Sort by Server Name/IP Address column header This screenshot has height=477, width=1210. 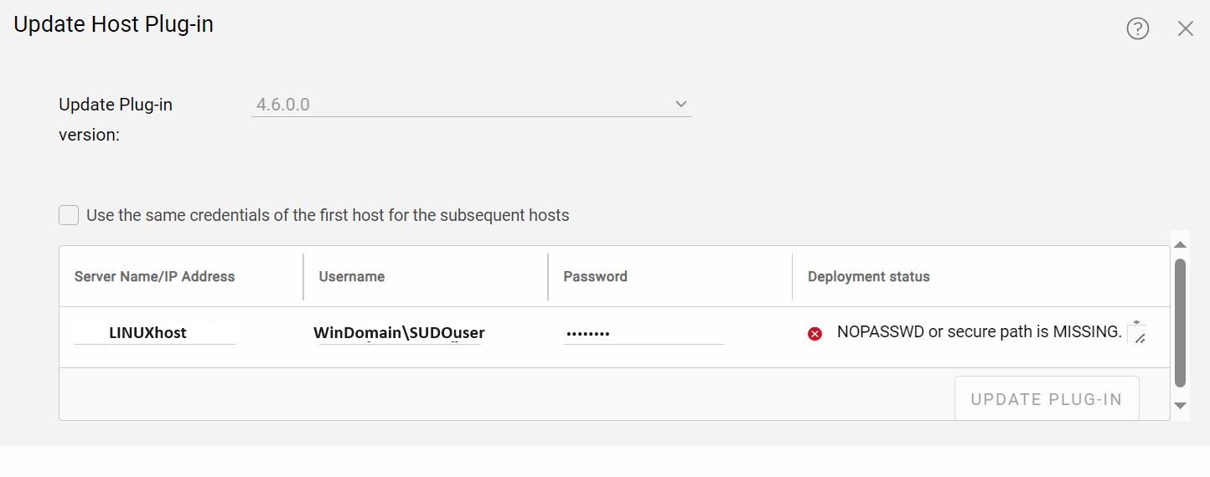click(154, 277)
